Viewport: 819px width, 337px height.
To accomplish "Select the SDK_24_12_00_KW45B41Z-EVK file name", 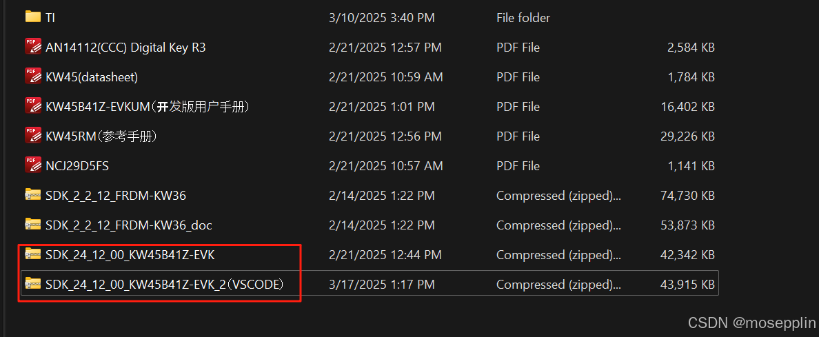I will [x=130, y=255].
